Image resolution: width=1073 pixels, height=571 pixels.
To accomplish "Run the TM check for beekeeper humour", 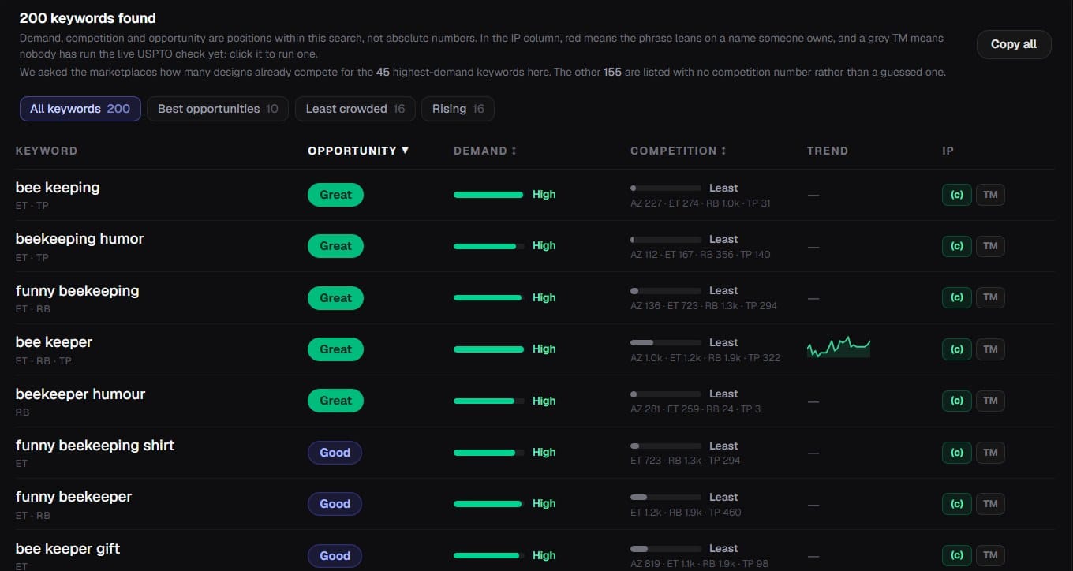I will (x=990, y=401).
